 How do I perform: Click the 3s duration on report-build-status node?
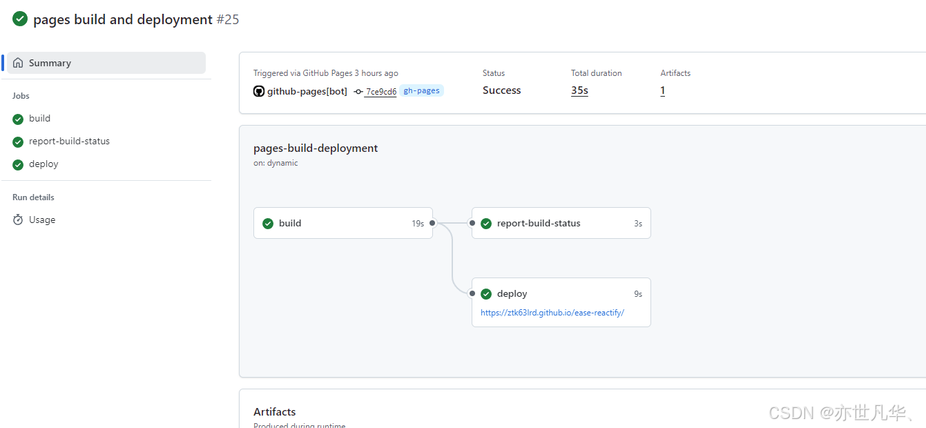tap(638, 224)
